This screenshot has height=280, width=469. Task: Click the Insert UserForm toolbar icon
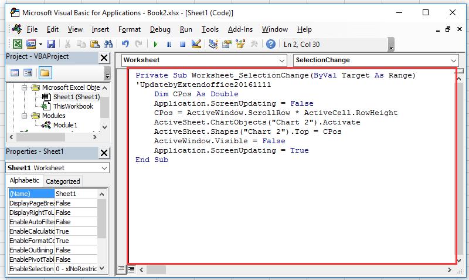(x=31, y=45)
